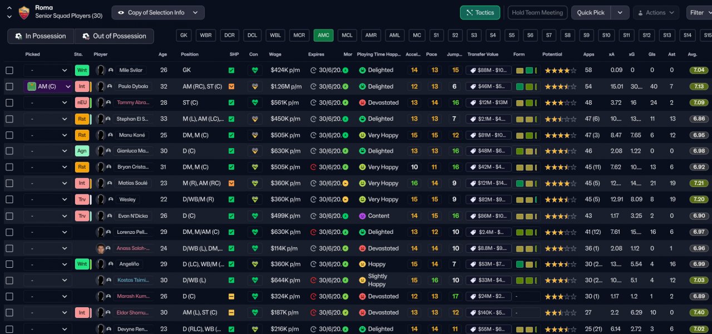Open the AM (C) picked dropdown for Paulo Dybala
712x334 pixels.
(x=48, y=87)
